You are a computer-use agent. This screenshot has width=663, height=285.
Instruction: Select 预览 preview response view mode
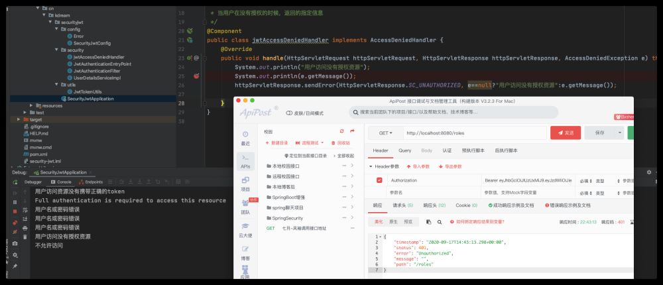[x=408, y=221]
